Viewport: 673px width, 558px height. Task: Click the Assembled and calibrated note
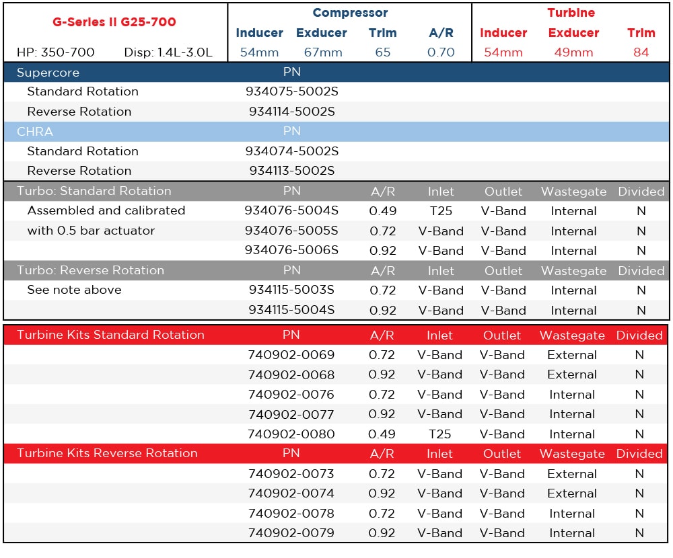[x=106, y=210]
